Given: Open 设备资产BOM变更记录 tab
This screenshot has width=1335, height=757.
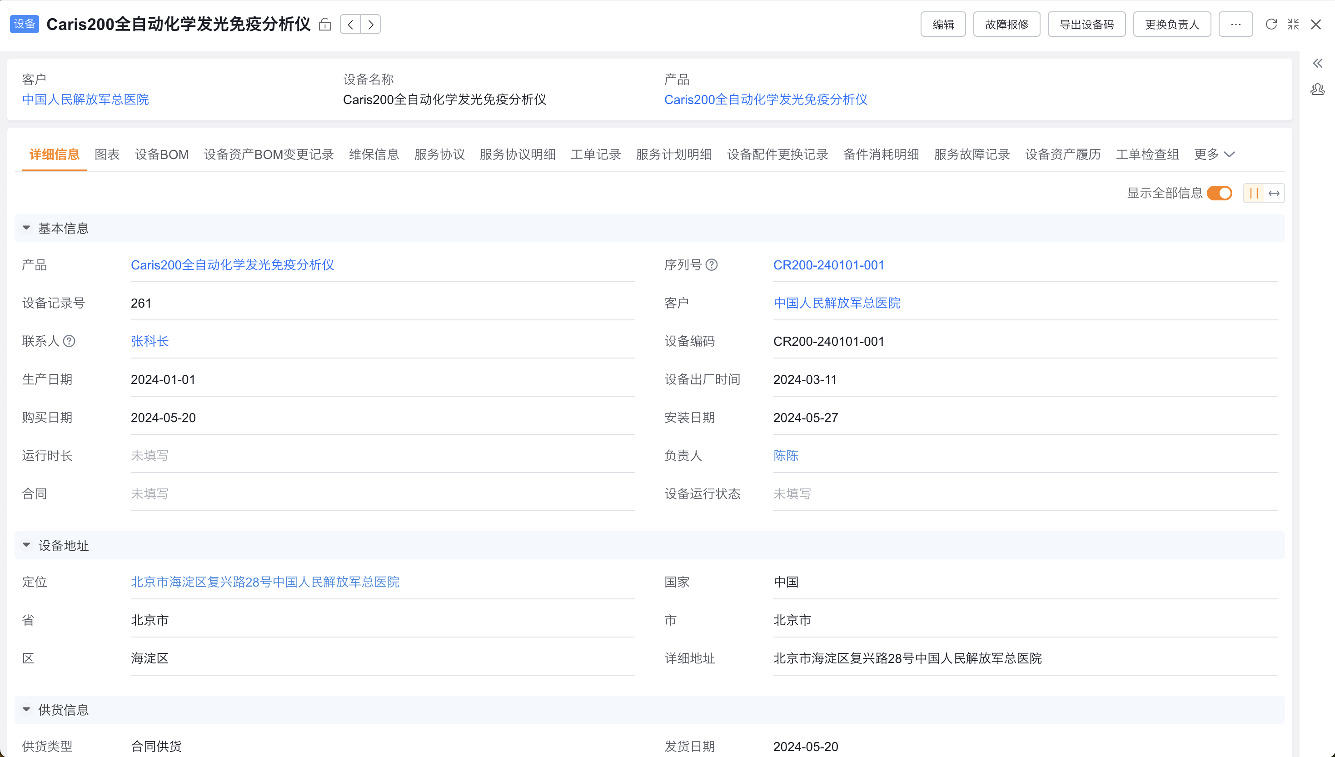Looking at the screenshot, I should 269,154.
